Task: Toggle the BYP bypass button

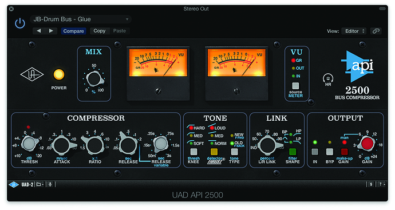Action: coord(330,152)
